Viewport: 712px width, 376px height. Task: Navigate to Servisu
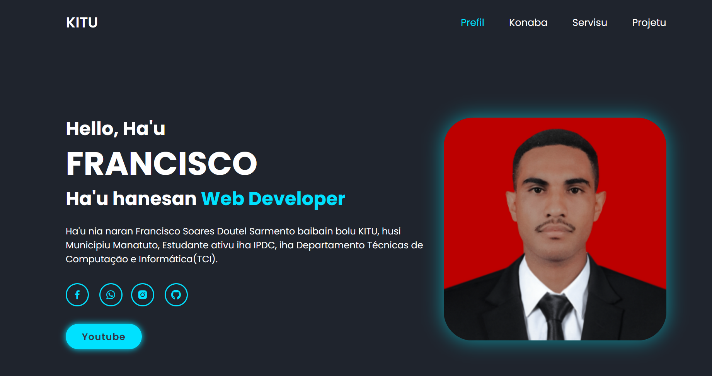coord(589,23)
